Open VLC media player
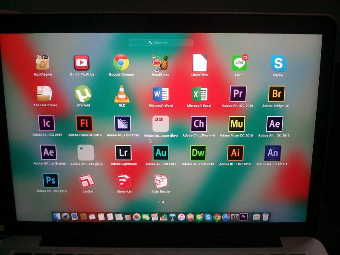340x255 pixels. [122, 93]
